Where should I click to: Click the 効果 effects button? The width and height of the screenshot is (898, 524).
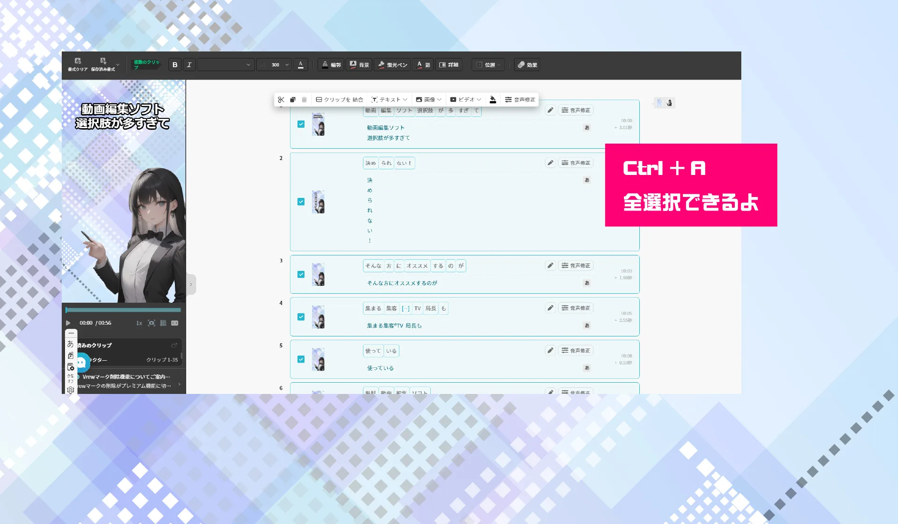527,65
